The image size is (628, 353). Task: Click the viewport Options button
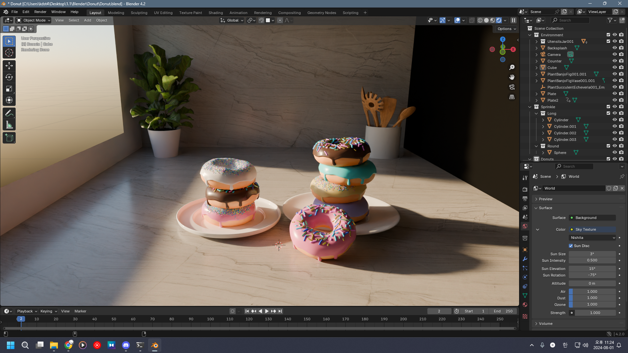(x=506, y=29)
